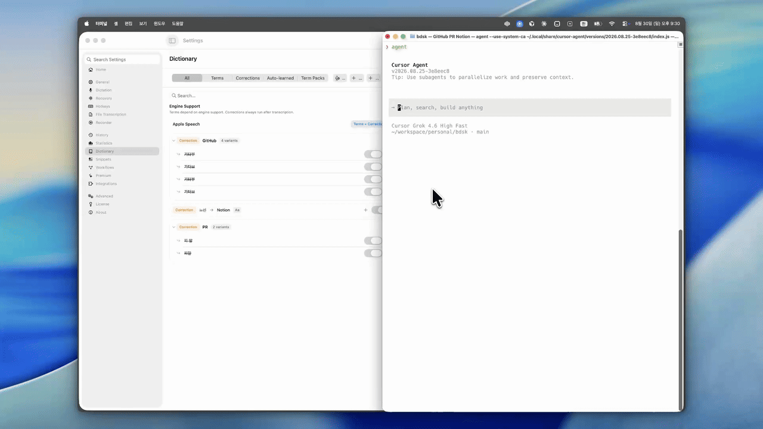
Task: Collapse the PR correction group chevron
Action: tap(174, 227)
